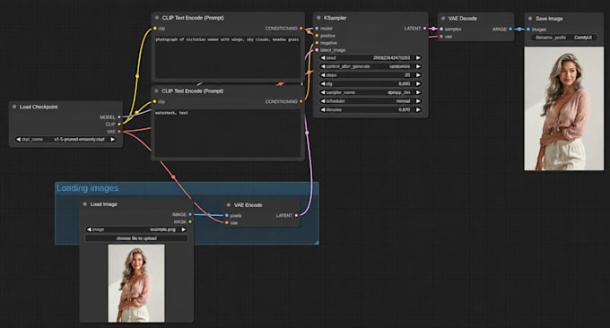Click the VAE Decode vae input port
This screenshot has width=610, height=328.
(x=441, y=37)
